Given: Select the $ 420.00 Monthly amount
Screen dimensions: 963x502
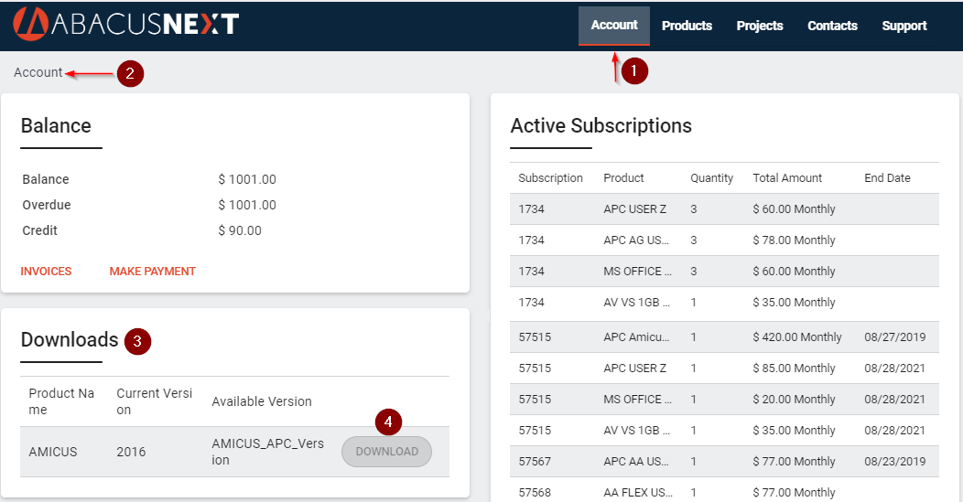Looking at the screenshot, I should coord(797,336).
